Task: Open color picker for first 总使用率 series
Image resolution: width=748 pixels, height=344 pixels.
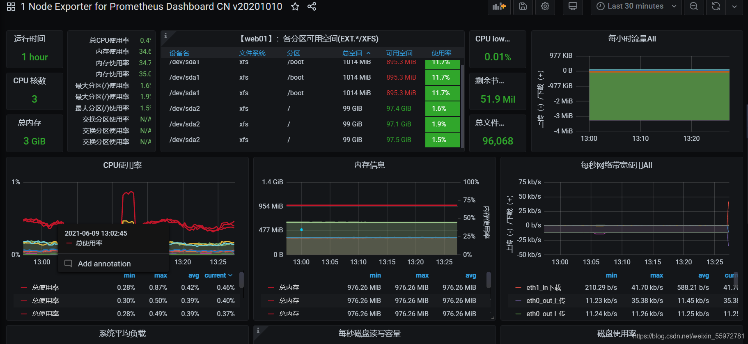Action: pos(24,288)
